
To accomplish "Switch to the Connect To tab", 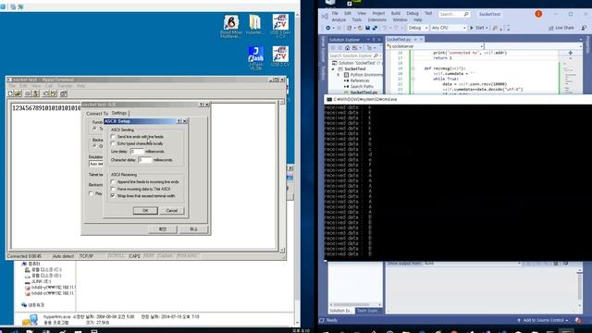I will pos(97,113).
